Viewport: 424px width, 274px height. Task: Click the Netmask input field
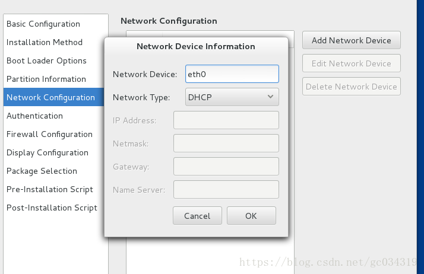pos(226,144)
